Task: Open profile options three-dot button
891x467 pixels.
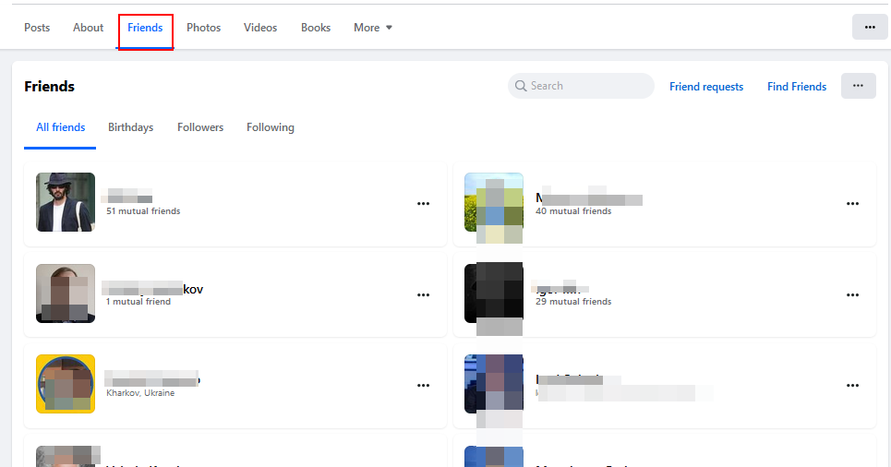Action: click(870, 27)
